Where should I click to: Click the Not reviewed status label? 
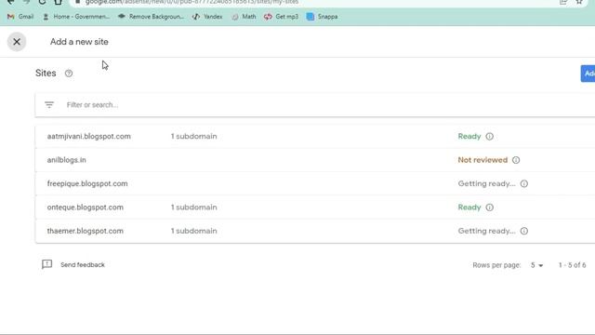point(483,160)
